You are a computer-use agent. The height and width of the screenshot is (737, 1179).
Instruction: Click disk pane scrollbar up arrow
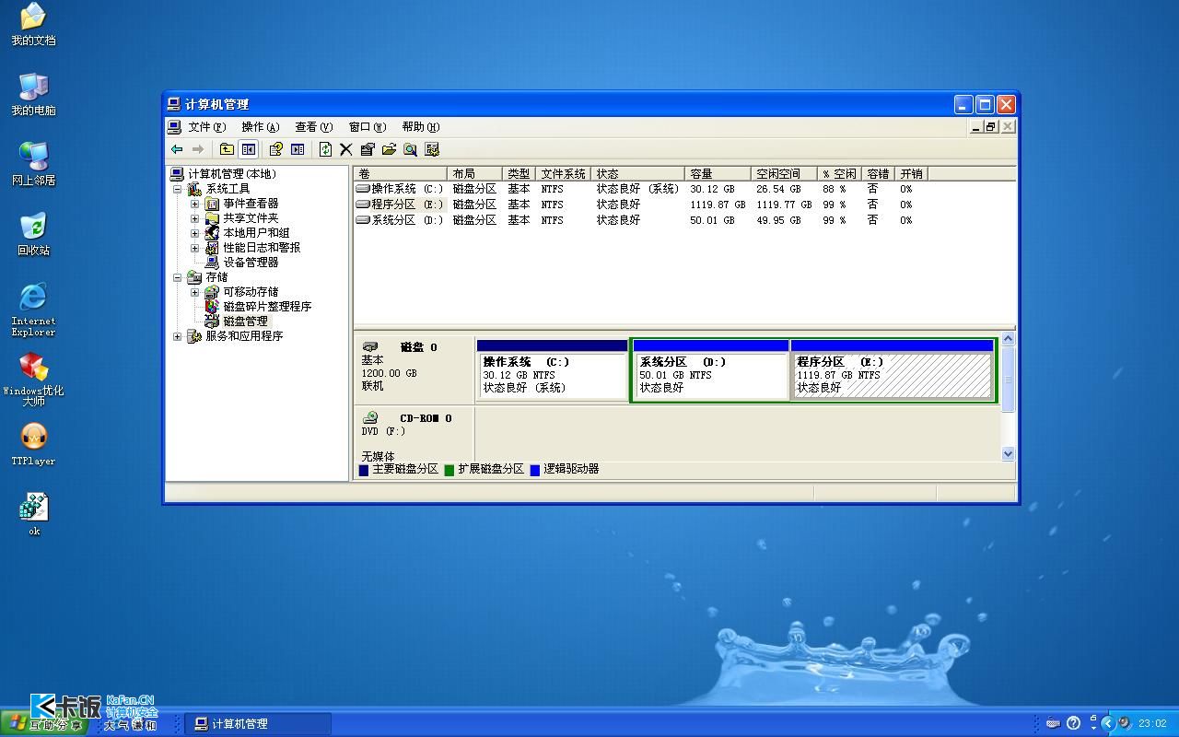1007,339
